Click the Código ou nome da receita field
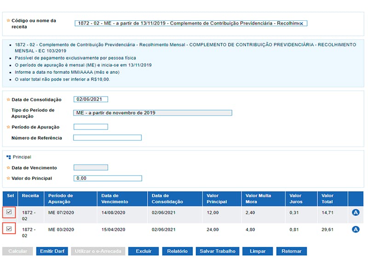The width and height of the screenshot is (368, 272). tap(191, 24)
